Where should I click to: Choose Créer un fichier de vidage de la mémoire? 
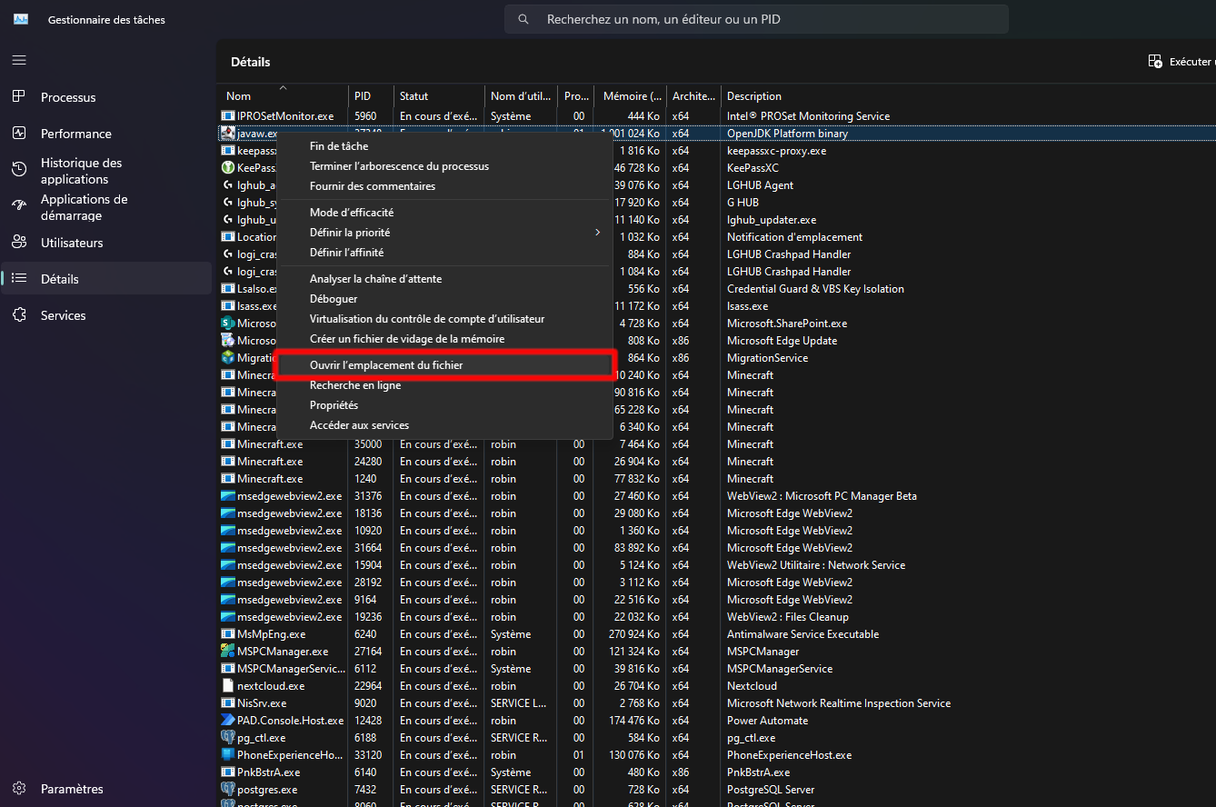tap(444, 339)
